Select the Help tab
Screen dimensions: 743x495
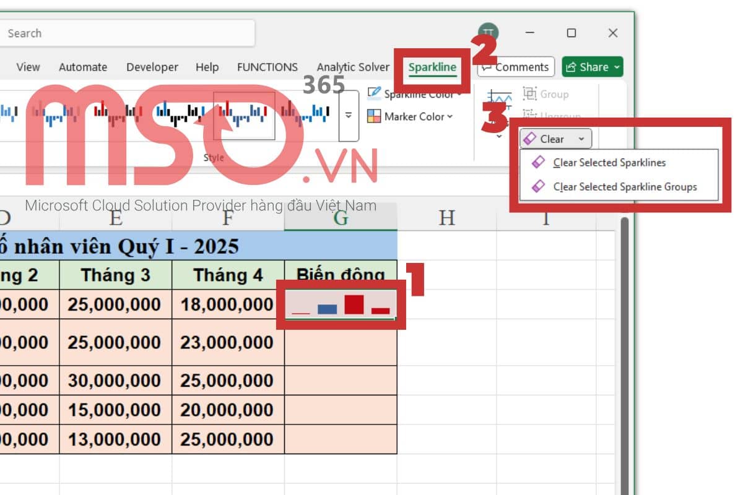207,67
